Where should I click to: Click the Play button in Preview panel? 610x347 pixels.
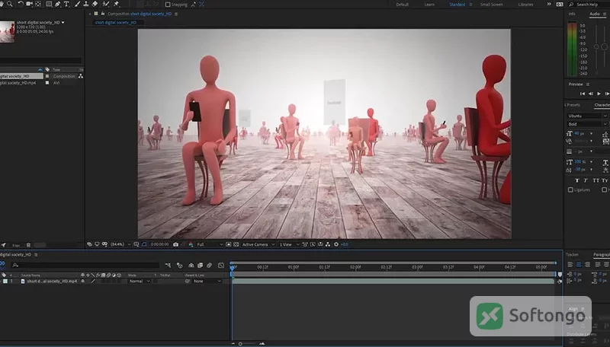[x=599, y=94]
